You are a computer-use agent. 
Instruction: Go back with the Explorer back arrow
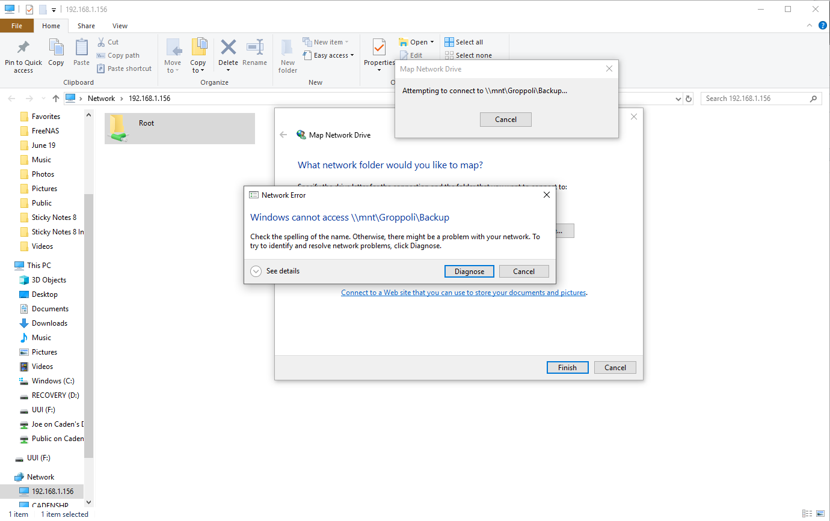pyautogui.click(x=13, y=99)
